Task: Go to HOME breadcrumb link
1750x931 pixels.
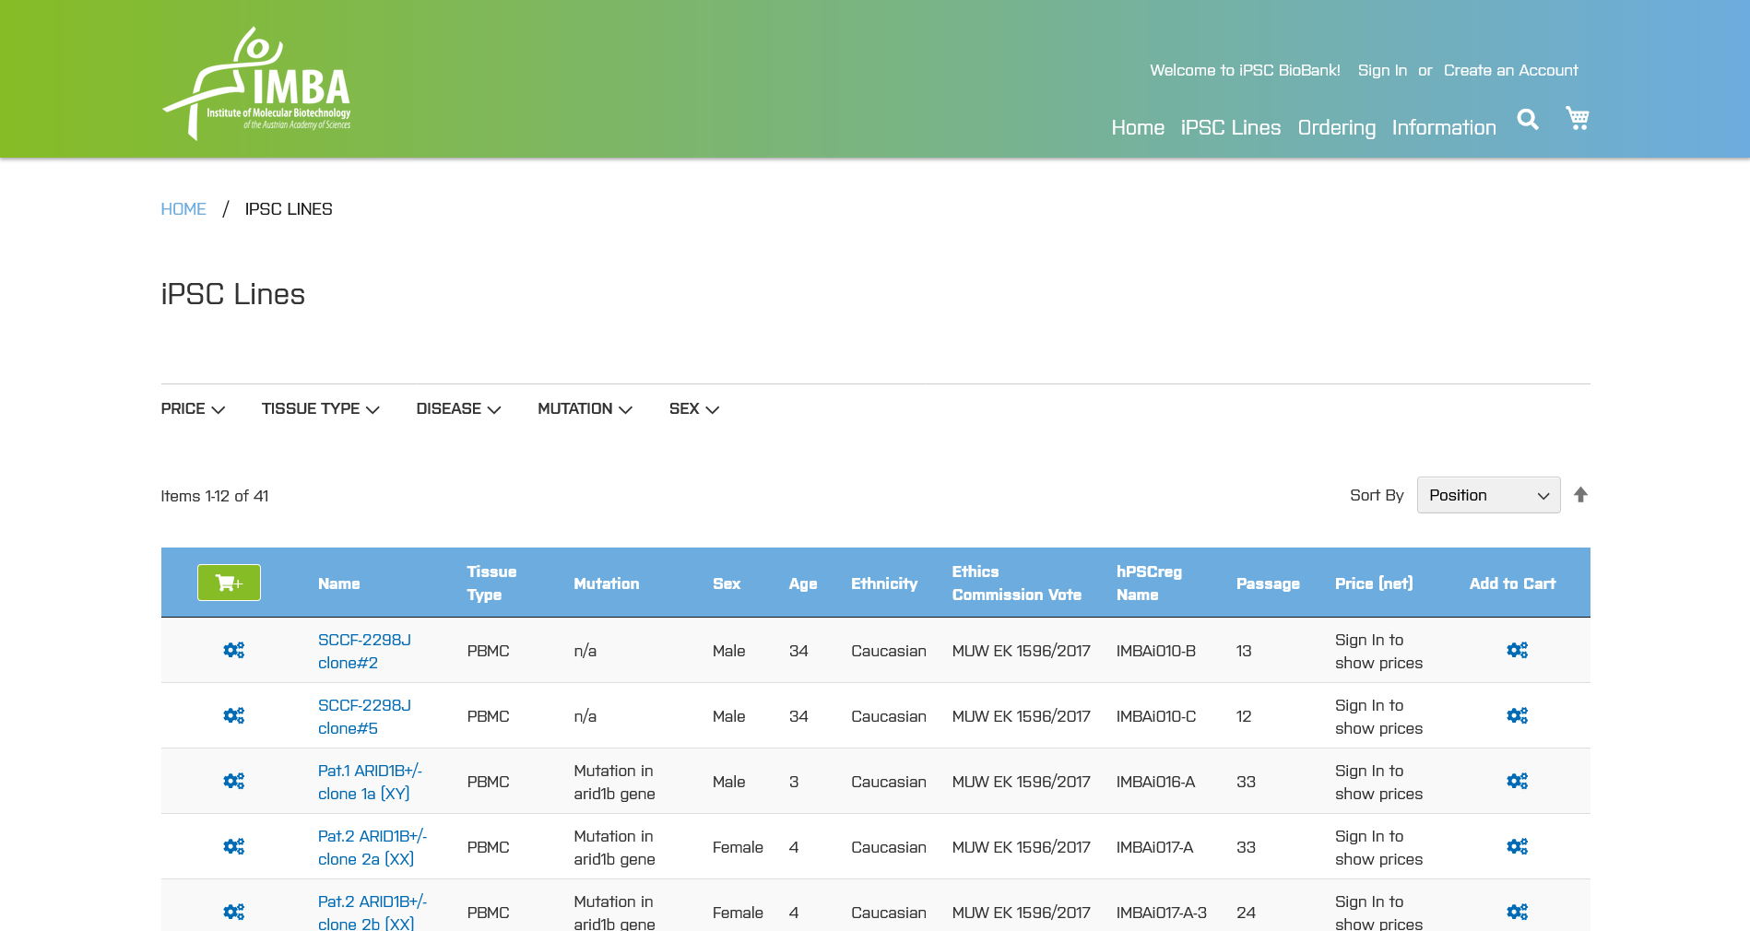Action: [x=183, y=209]
